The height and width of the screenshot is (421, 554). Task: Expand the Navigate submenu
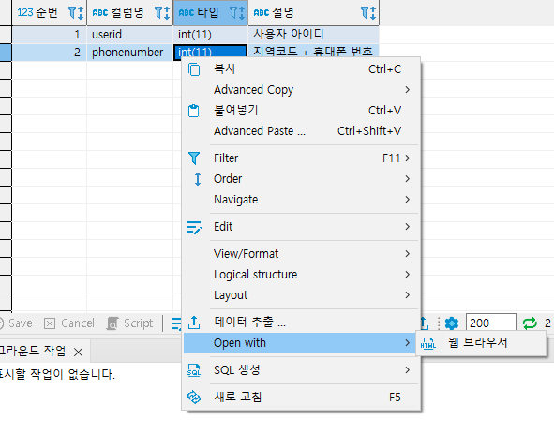(301, 200)
